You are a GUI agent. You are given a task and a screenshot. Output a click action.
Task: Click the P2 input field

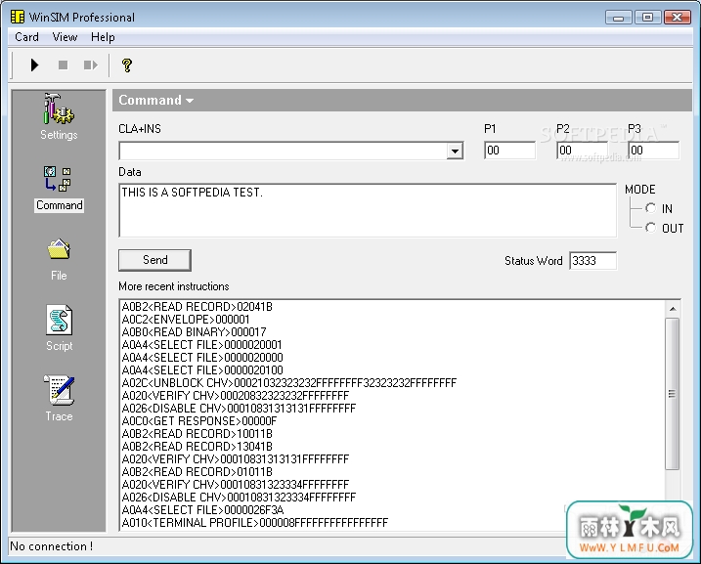pos(582,151)
